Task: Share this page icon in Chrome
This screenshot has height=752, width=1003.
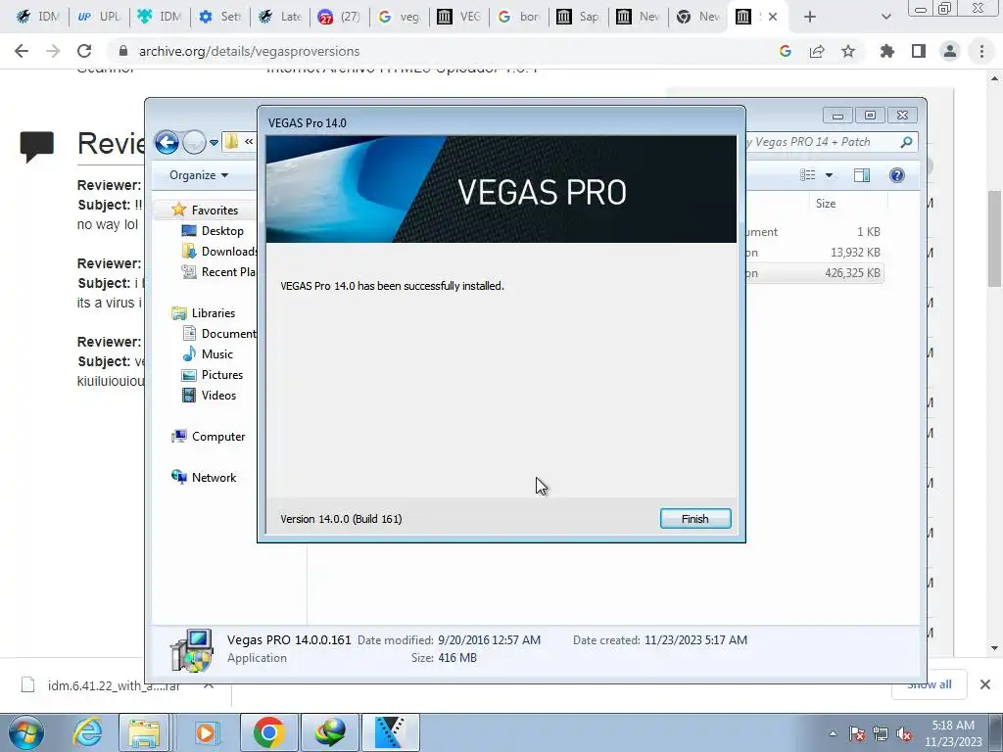Action: coord(817,51)
